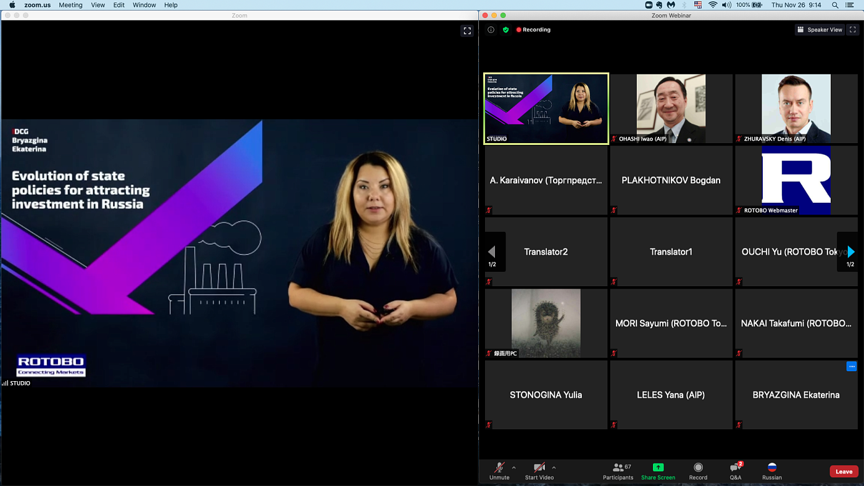Screen dimensions: 864x486
Task: Select PLAKHOTNIKOV Bogdan participant tile
Action: [x=671, y=180]
